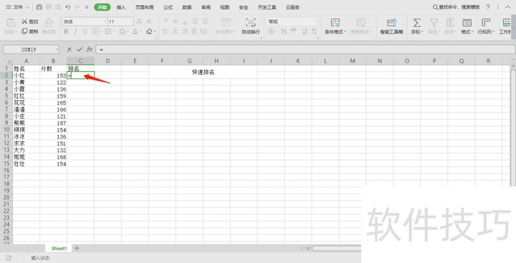Click in the formula bar input
The height and width of the screenshot is (263, 516).
point(305,50)
